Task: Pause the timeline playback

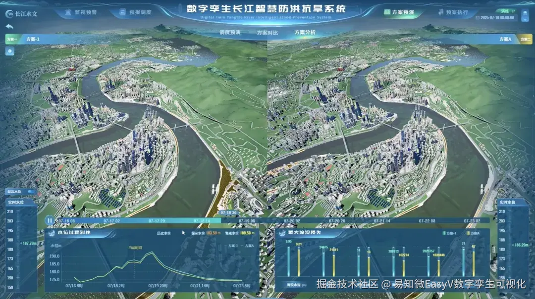Action: [50, 221]
